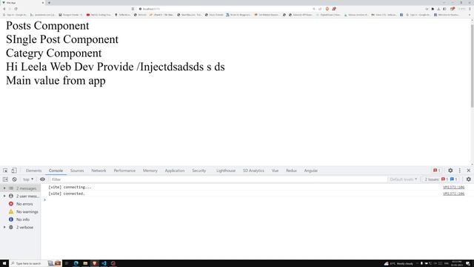Screen dimensions: 474x267
Task: Open the Application tab
Action: tap(175, 171)
